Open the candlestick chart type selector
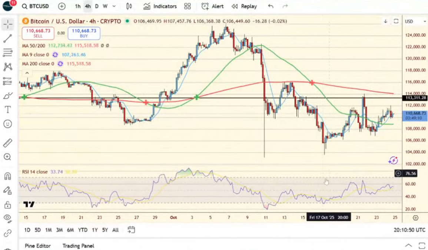Screen dimensions: 428x250 [x=129, y=6]
